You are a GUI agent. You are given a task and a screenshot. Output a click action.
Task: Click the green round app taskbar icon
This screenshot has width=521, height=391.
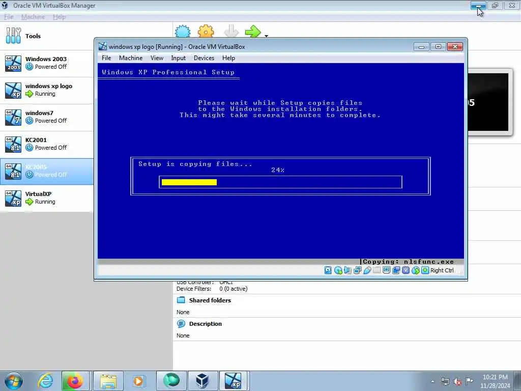coord(171,381)
